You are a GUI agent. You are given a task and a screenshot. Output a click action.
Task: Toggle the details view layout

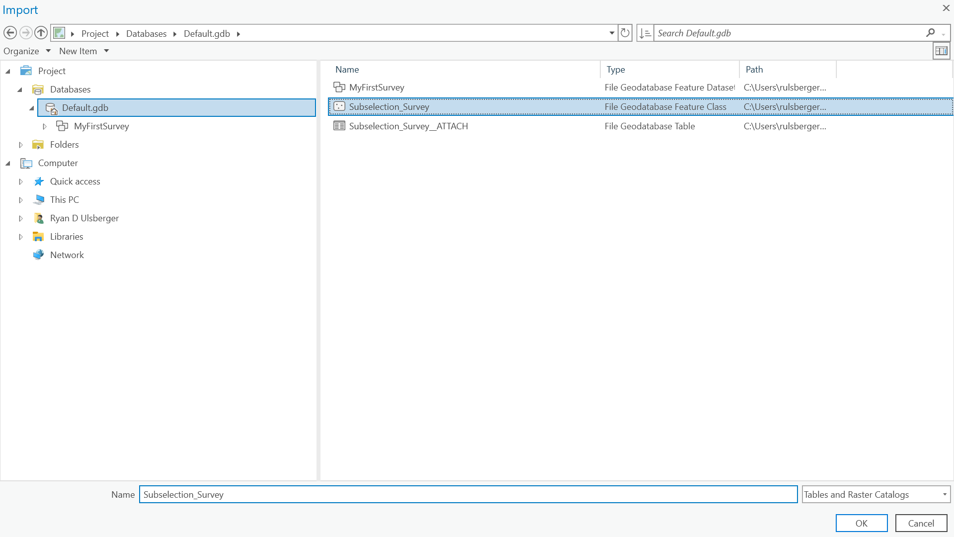coord(941,50)
